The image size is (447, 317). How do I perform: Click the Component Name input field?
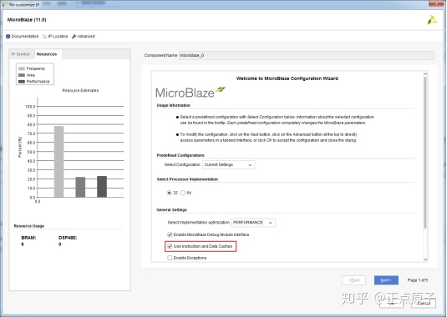(x=307, y=55)
